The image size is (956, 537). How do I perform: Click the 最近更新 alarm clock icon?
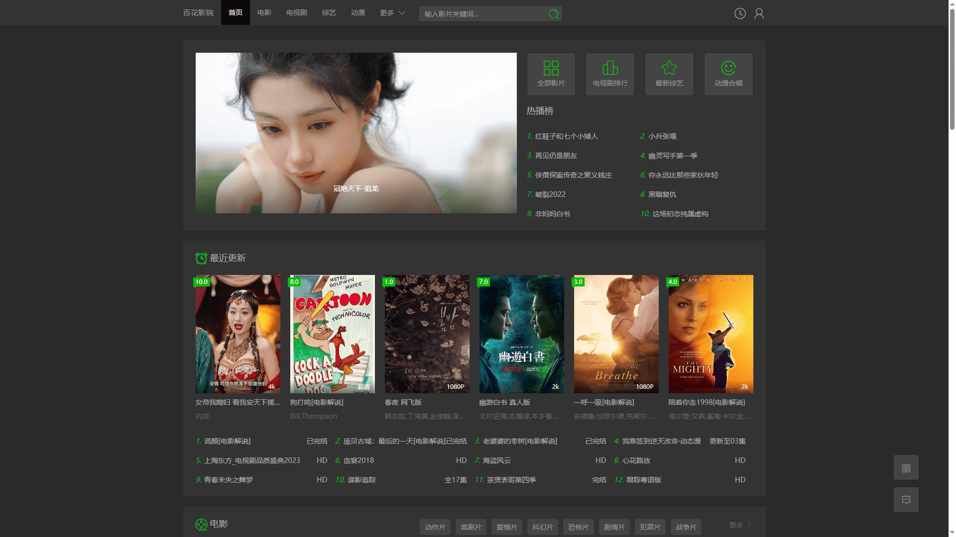click(x=201, y=258)
